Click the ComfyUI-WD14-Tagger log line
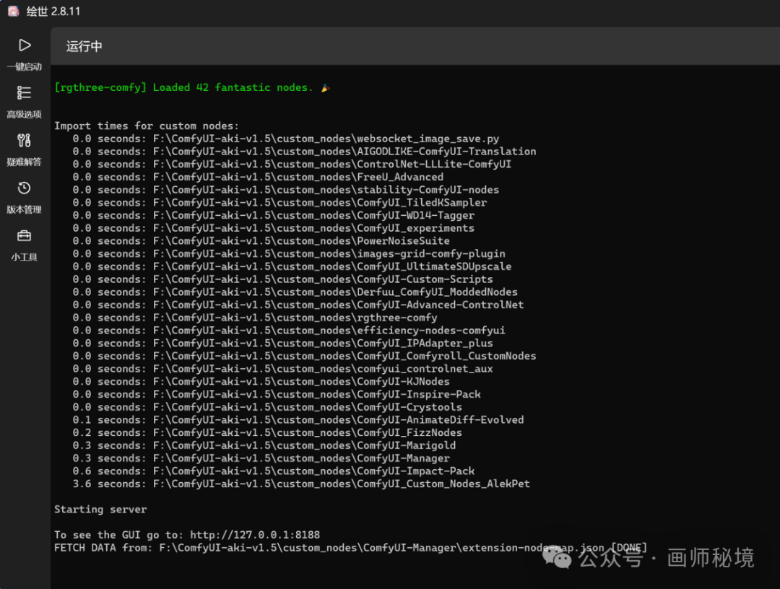Viewport: 780px width, 589px height. tap(274, 215)
